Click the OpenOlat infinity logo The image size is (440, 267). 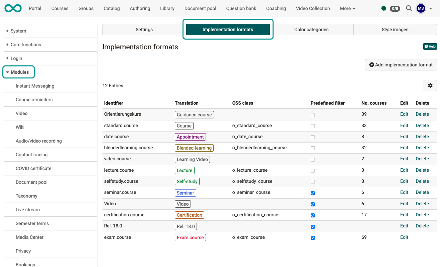tap(12, 8)
